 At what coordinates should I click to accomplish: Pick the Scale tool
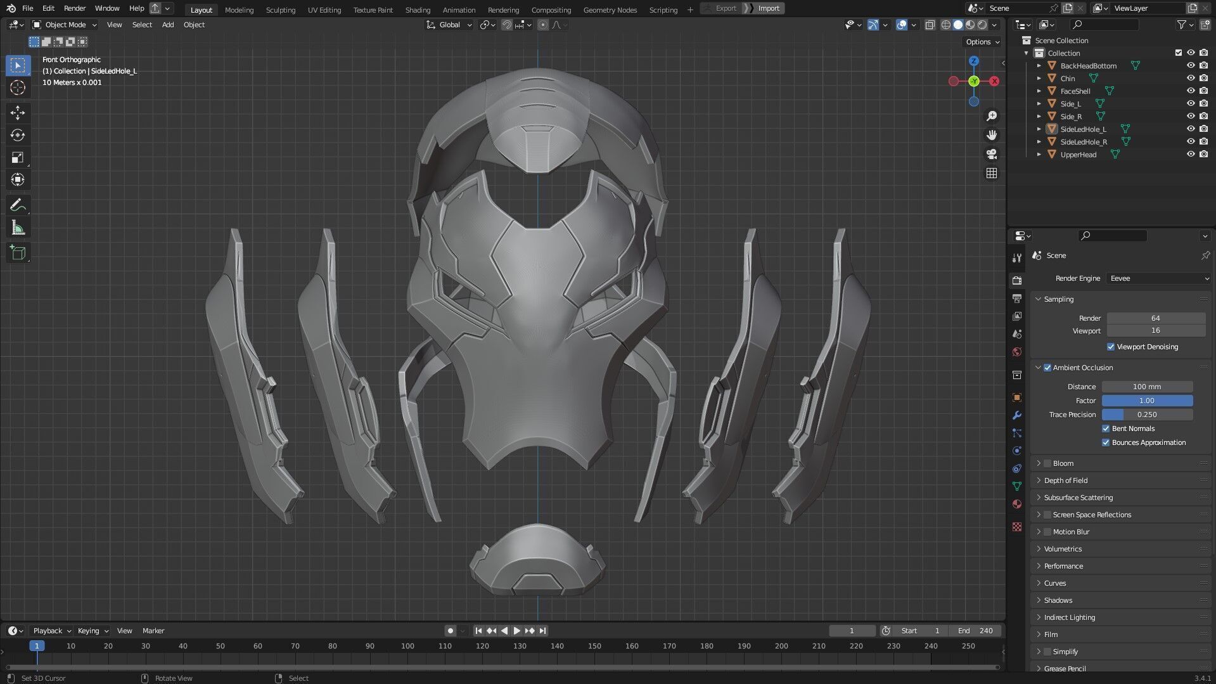click(18, 157)
